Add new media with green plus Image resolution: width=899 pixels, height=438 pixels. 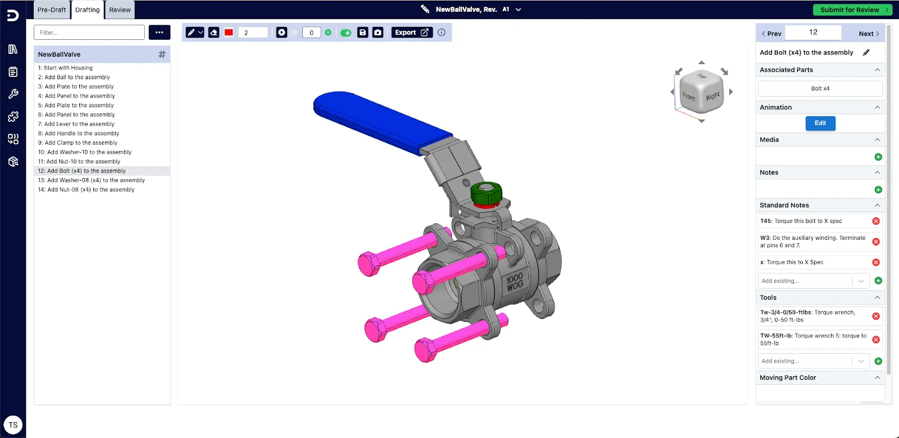878,157
